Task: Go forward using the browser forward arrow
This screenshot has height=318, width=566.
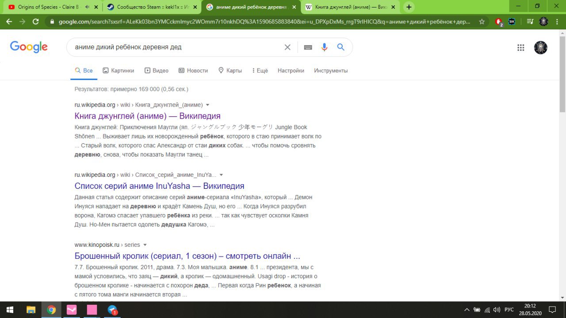Action: pos(22,21)
